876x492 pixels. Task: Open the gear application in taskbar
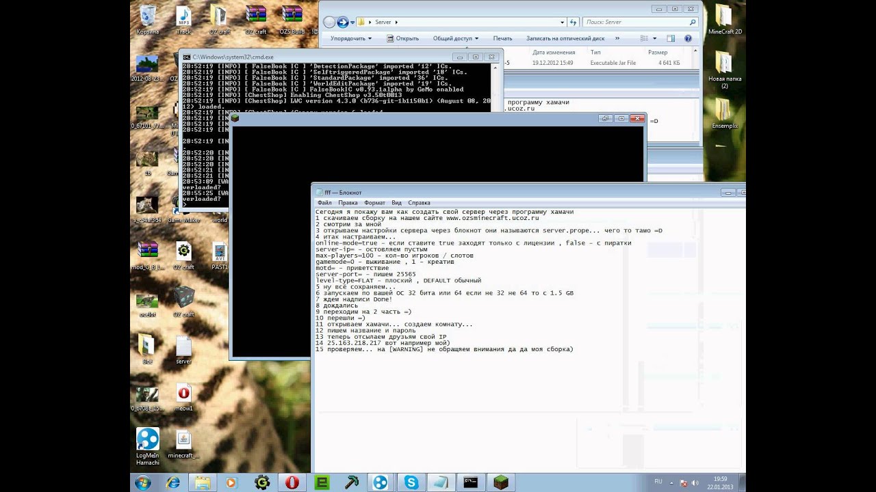click(x=262, y=482)
